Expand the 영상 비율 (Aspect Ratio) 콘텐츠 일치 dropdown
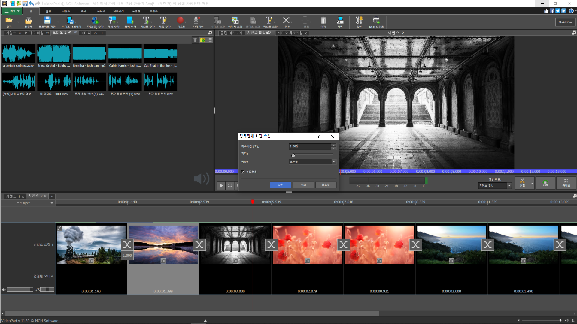The image size is (577, 324). 495,186
